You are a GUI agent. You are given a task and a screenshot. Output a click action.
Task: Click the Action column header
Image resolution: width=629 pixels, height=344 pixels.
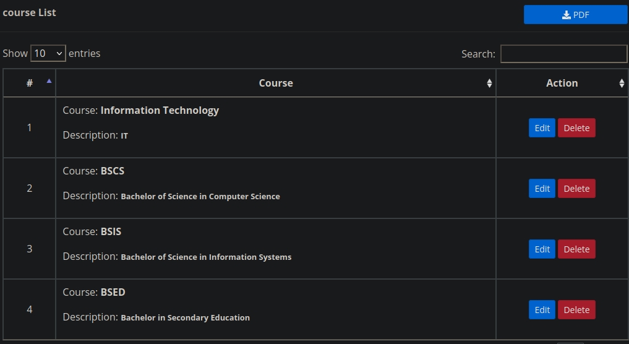point(562,83)
